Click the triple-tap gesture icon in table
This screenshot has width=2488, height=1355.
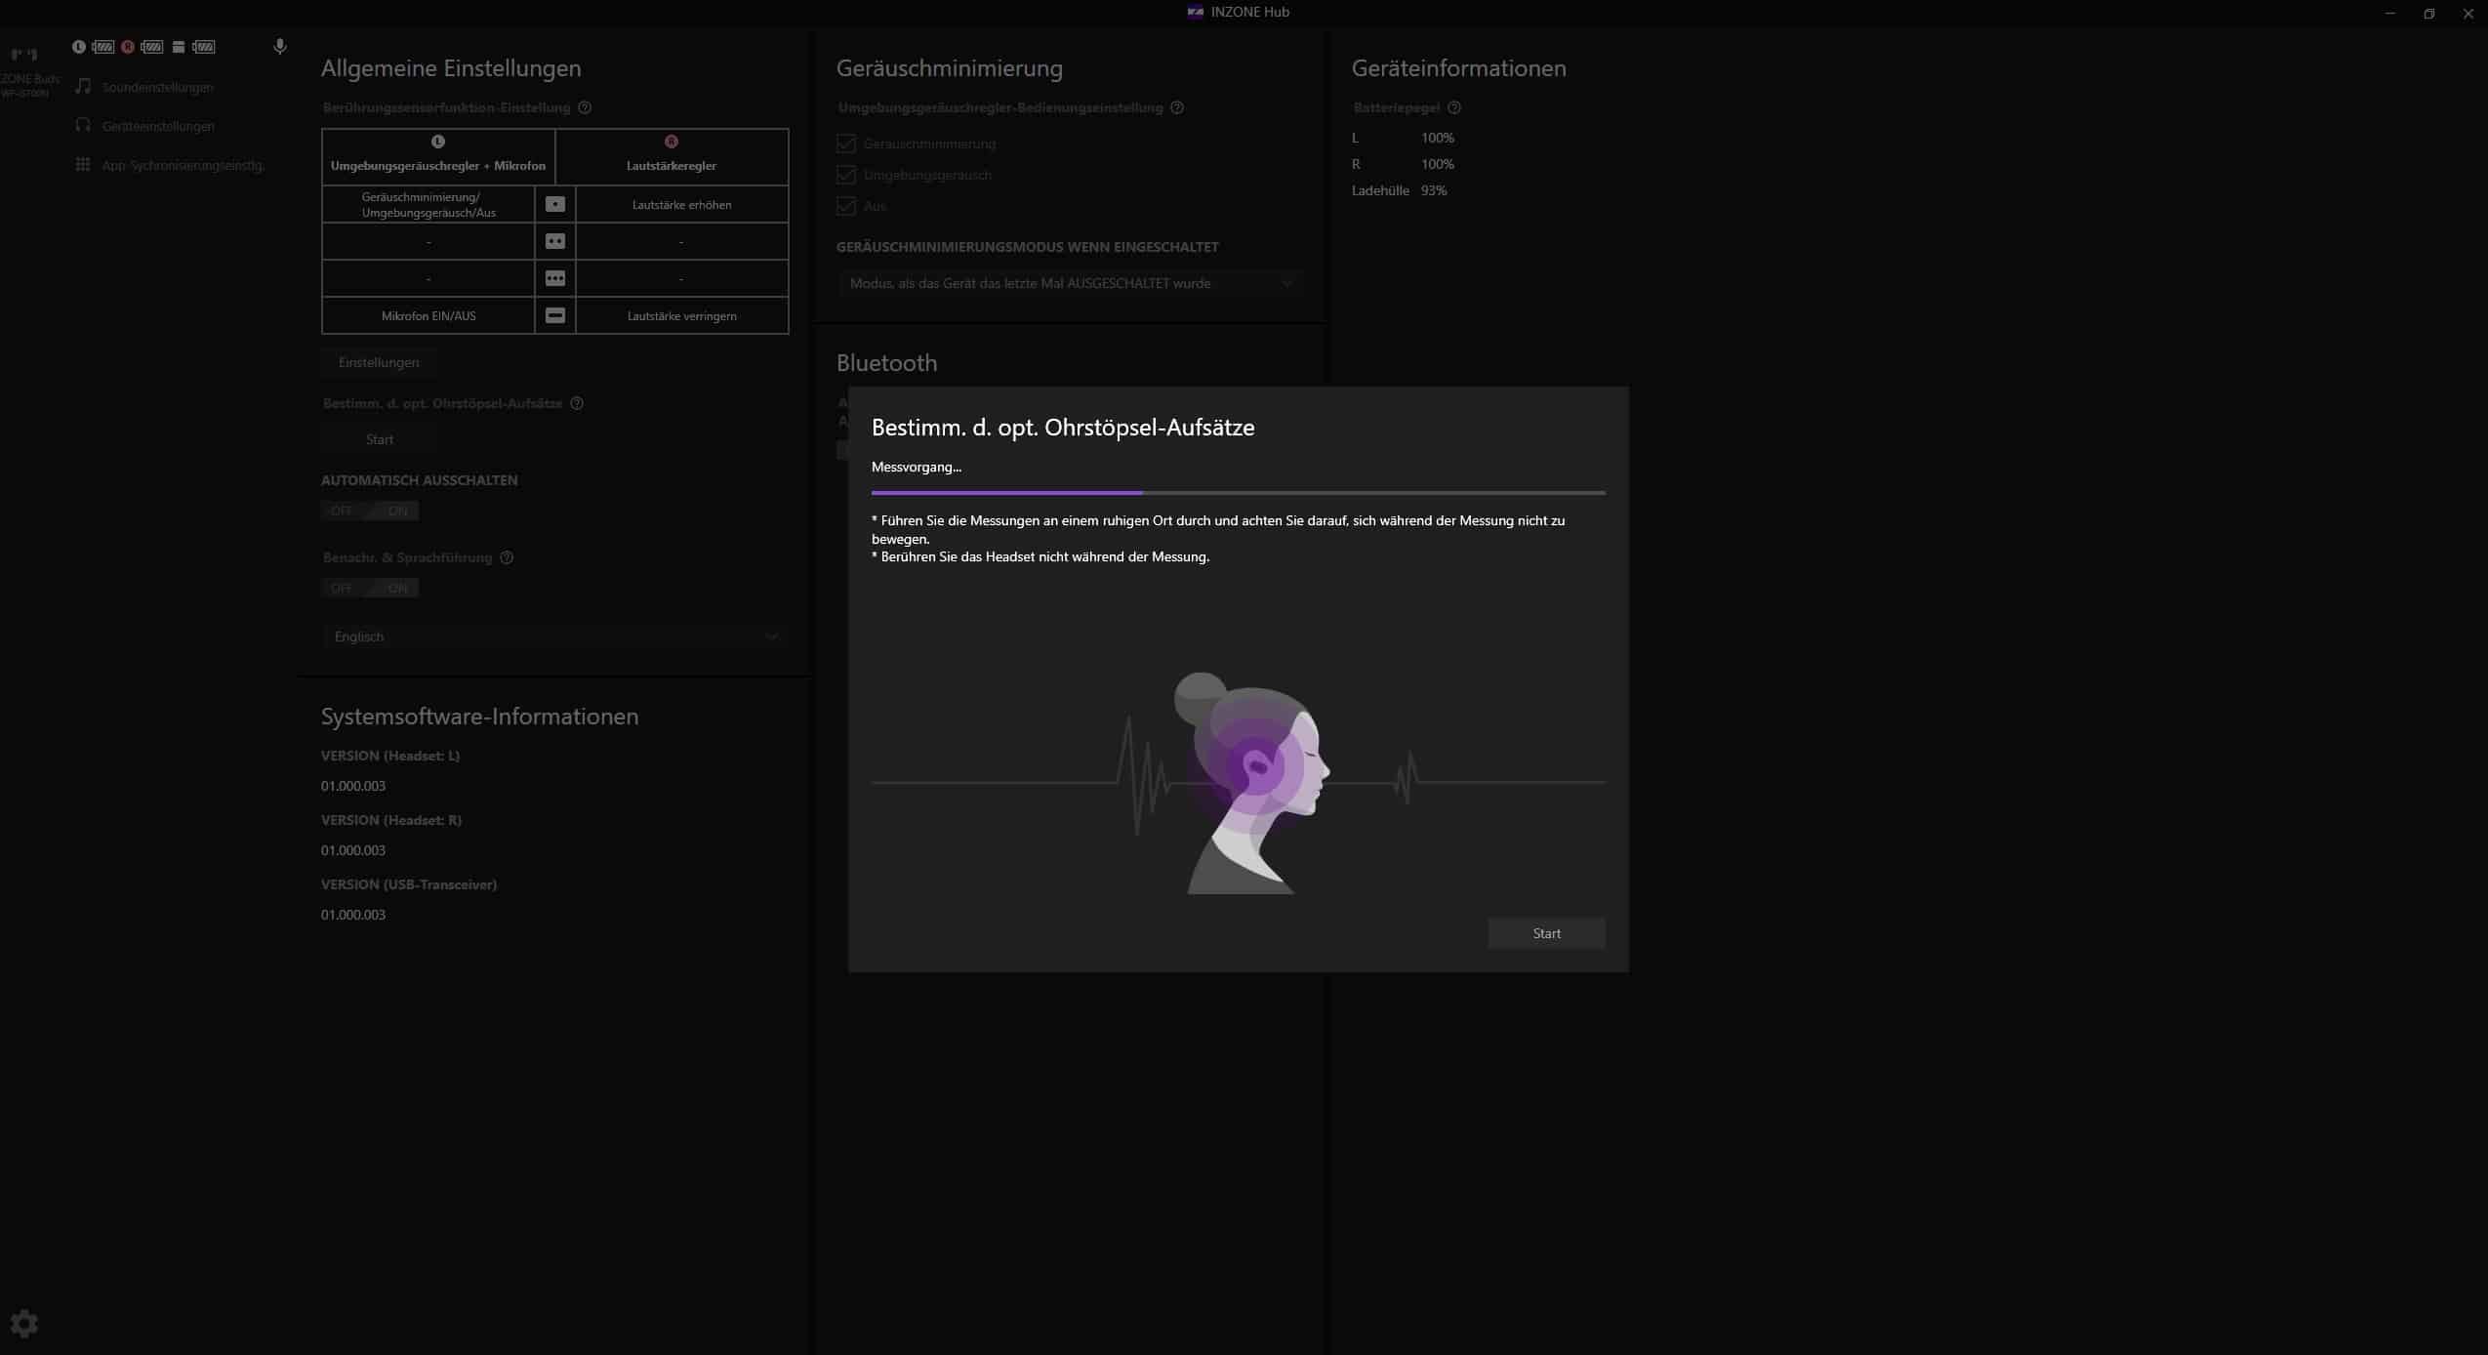point(555,278)
